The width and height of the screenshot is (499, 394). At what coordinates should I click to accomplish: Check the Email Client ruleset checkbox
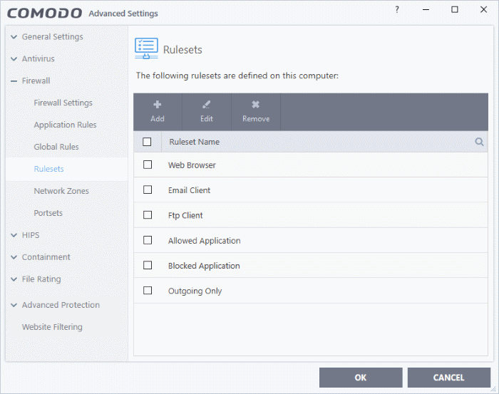(148, 190)
